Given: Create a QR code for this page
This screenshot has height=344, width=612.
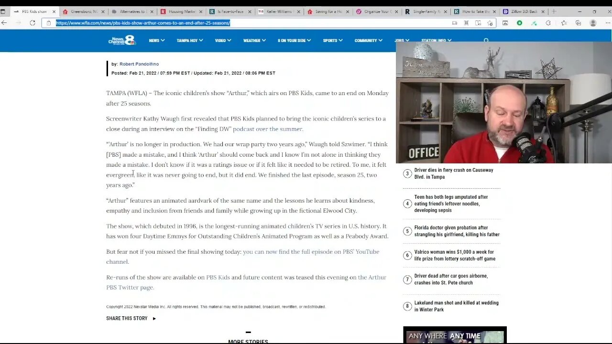Looking at the screenshot, I should [466, 23].
